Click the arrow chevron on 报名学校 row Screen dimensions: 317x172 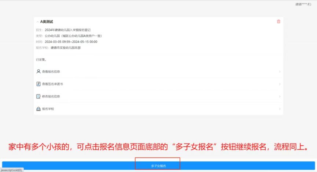point(280,109)
